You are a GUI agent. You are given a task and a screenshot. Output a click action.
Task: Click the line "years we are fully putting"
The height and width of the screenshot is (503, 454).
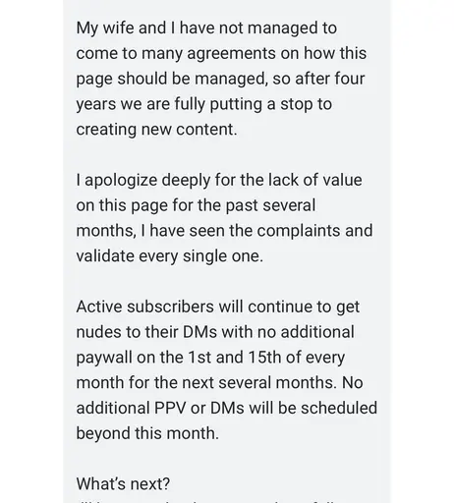(x=204, y=104)
